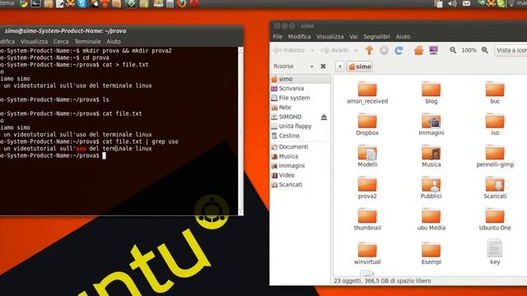Open the Visualizza menu in the terminal

coord(34,42)
